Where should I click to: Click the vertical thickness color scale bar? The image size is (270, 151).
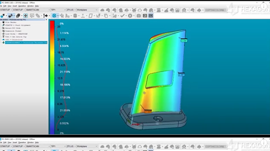click(52, 77)
